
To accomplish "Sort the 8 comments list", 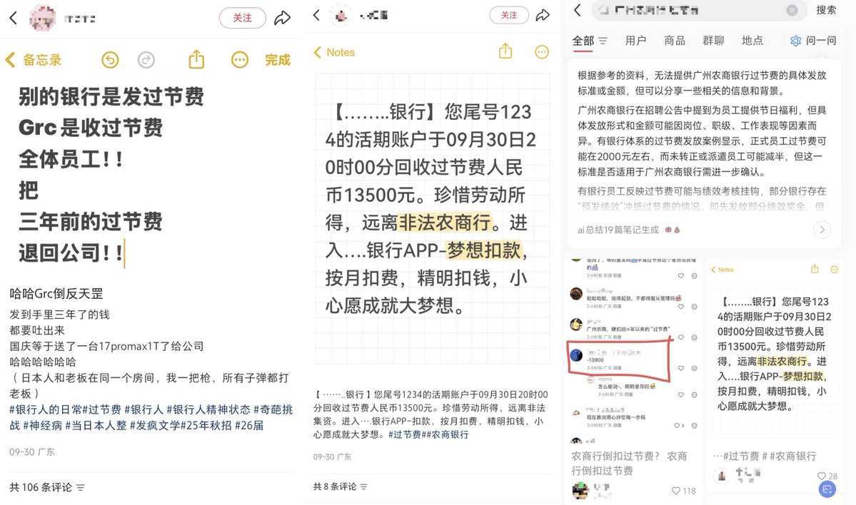I will [x=364, y=486].
